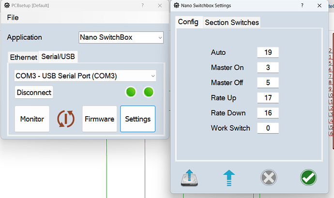The width and height of the screenshot is (334, 198).
Task: Close the PCBsetup window
Action: [x=160, y=5]
